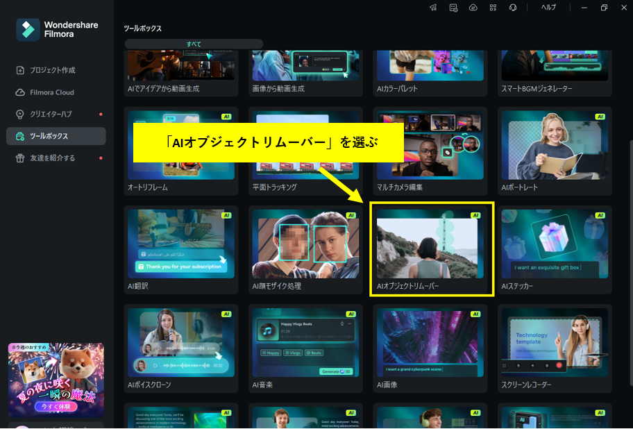This screenshot has width=633, height=429.
Task: Click the headset support icon
Action: [x=513, y=8]
